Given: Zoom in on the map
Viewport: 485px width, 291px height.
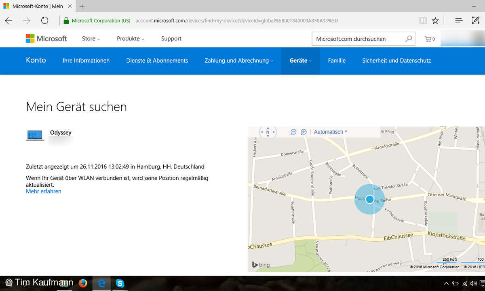Looking at the screenshot, I should tap(304, 132).
